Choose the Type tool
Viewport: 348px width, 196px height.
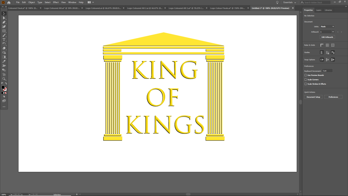coord(4,39)
